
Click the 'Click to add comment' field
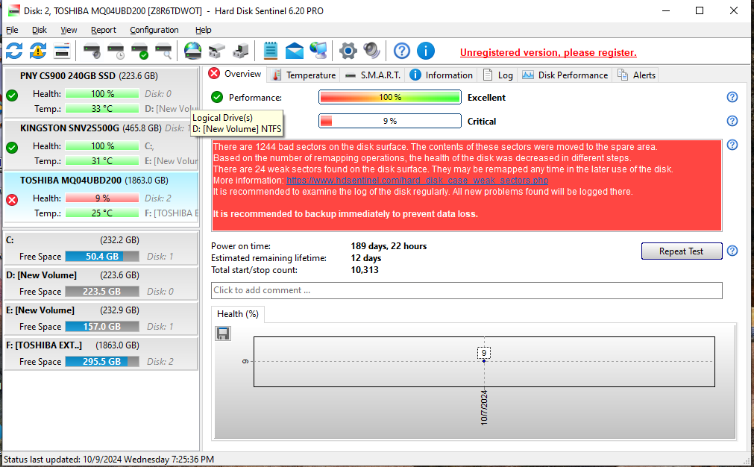point(466,290)
